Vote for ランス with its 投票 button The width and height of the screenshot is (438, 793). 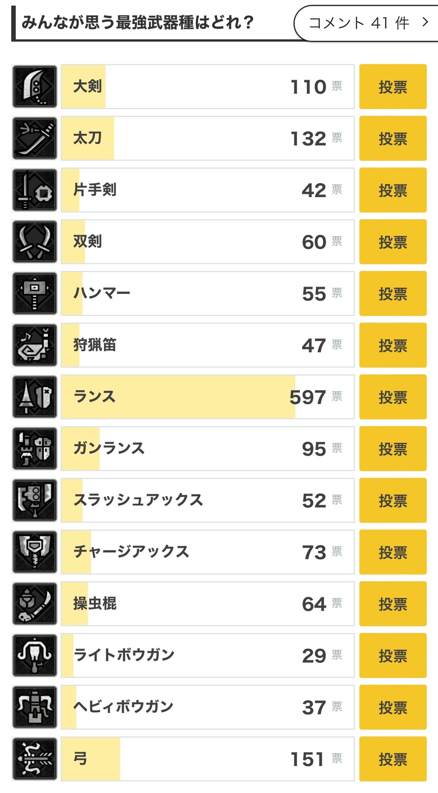pos(393,397)
